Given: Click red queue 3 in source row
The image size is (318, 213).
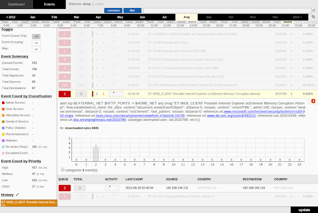Looking at the screenshot, I should 65,188.
